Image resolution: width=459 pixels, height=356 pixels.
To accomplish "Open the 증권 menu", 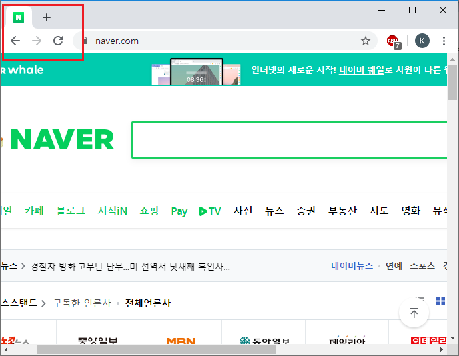I will [x=306, y=211].
